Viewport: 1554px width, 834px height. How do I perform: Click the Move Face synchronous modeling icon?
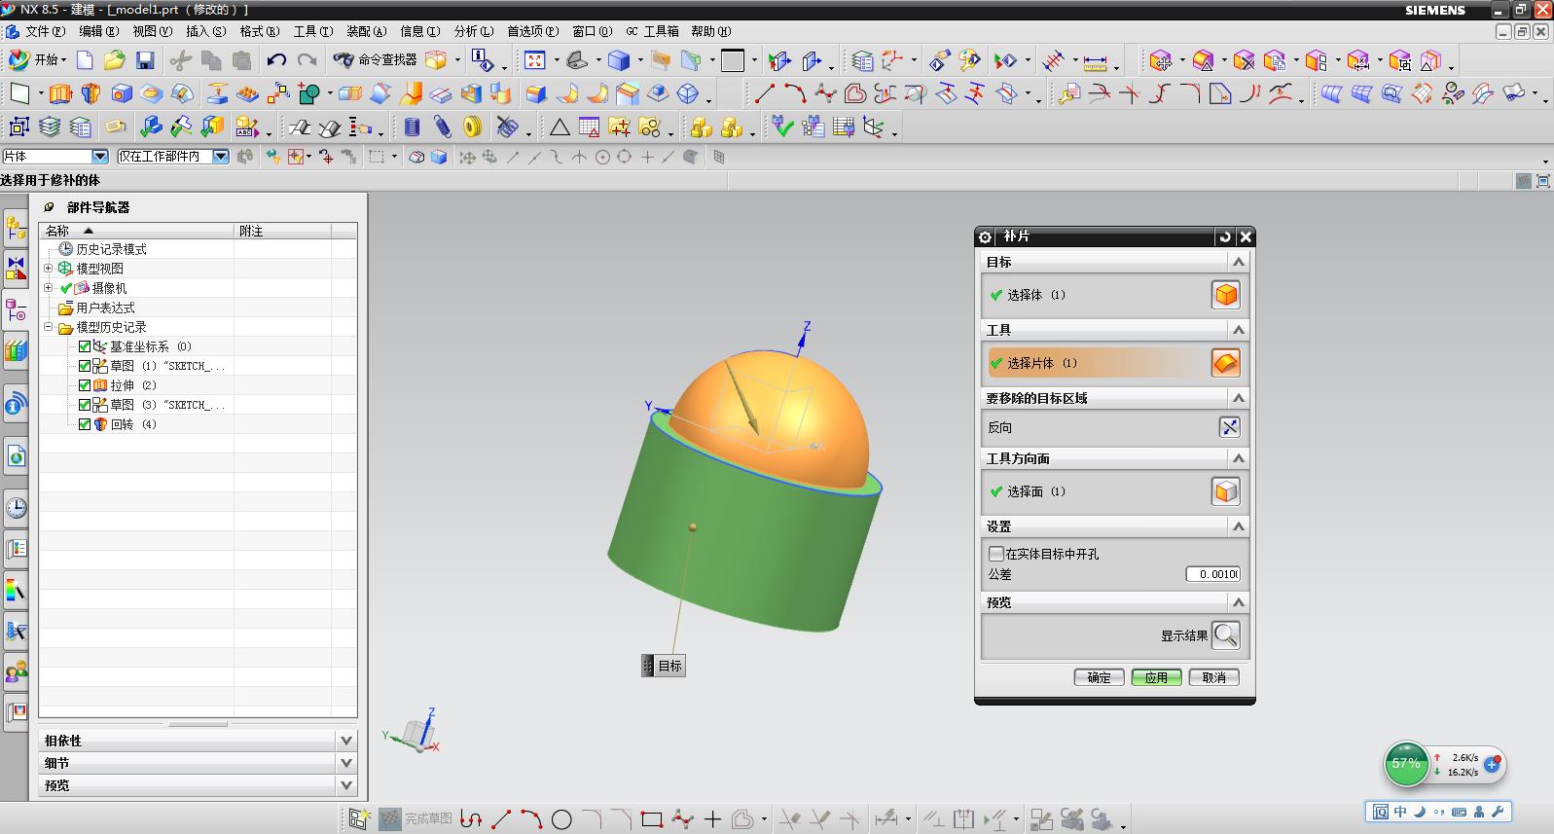(x=1160, y=61)
